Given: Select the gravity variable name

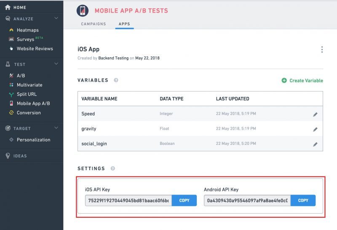Looking at the screenshot, I should 89,129.
